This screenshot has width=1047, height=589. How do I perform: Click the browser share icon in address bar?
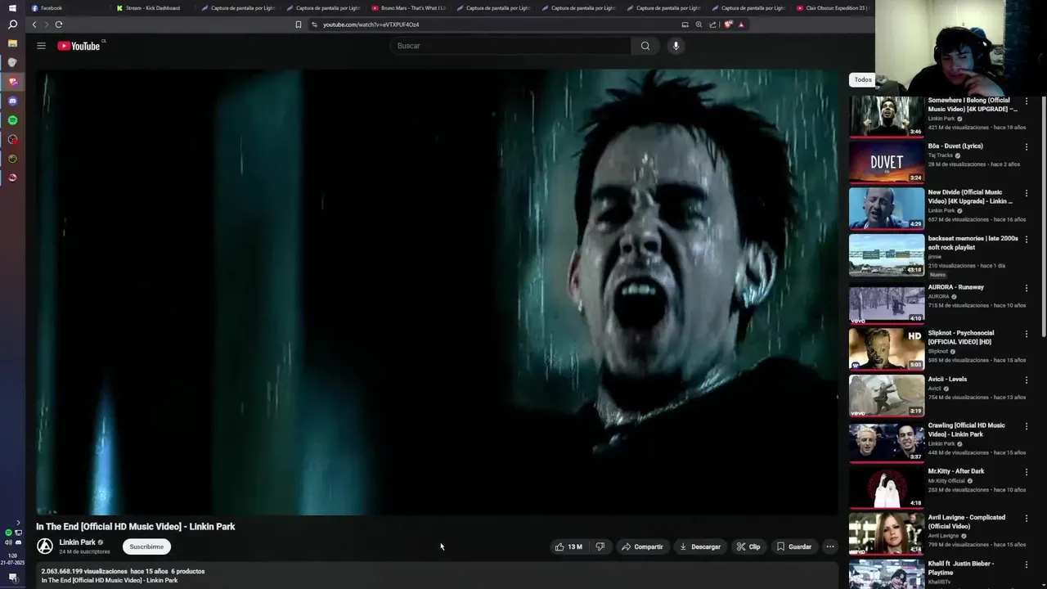pyautogui.click(x=713, y=25)
